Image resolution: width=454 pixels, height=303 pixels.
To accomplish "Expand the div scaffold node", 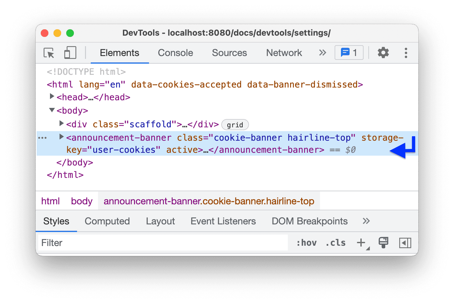I will [x=62, y=123].
